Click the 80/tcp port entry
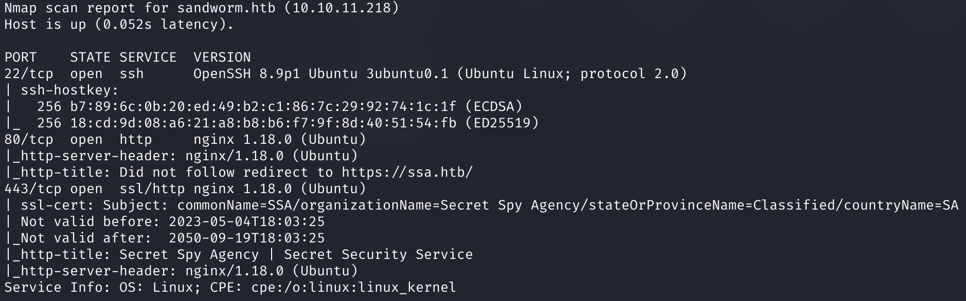This screenshot has width=966, height=301. [29, 139]
